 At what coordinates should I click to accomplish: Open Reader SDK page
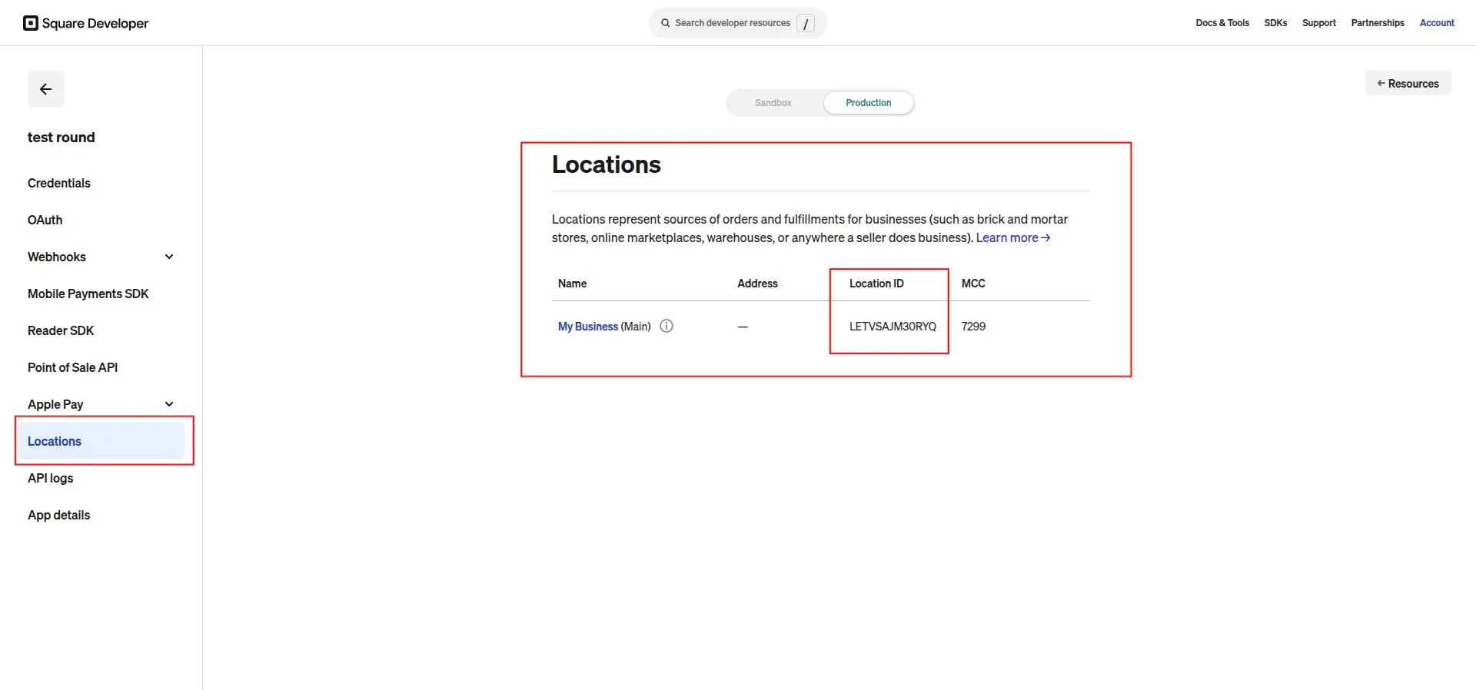click(61, 330)
